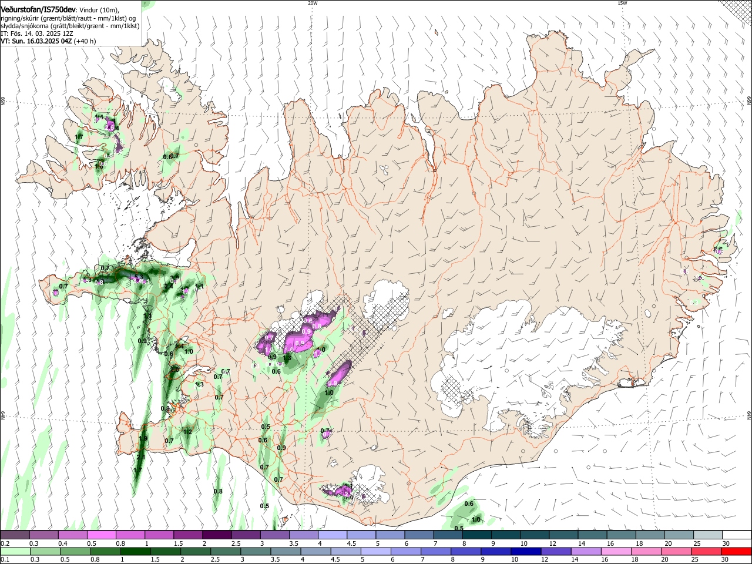Click the light grey 25–30 snow swatch

pos(709,535)
